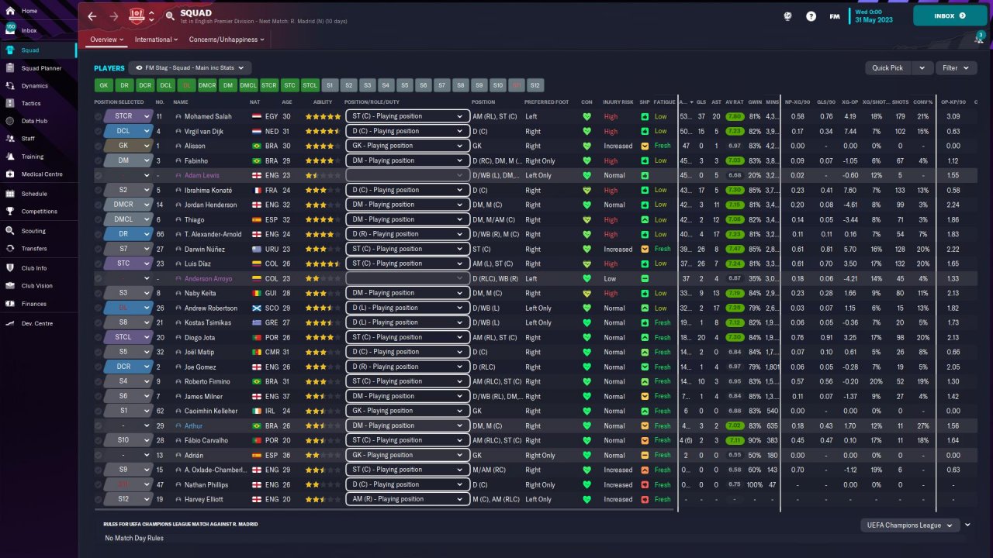Viewport: 993px width, 558px height.
Task: Open the Data Hub sidebar icon
Action: coord(10,121)
